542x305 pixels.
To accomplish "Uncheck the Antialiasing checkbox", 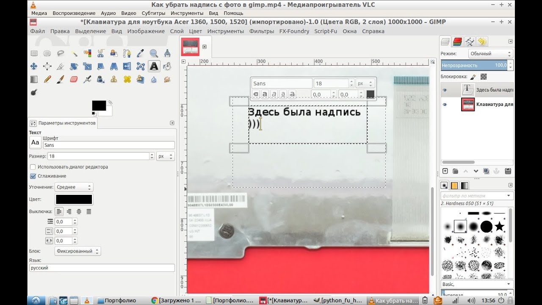I will coord(33,176).
